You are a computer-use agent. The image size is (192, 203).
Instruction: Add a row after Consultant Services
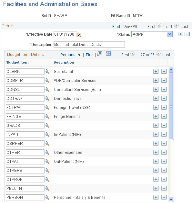156,89
